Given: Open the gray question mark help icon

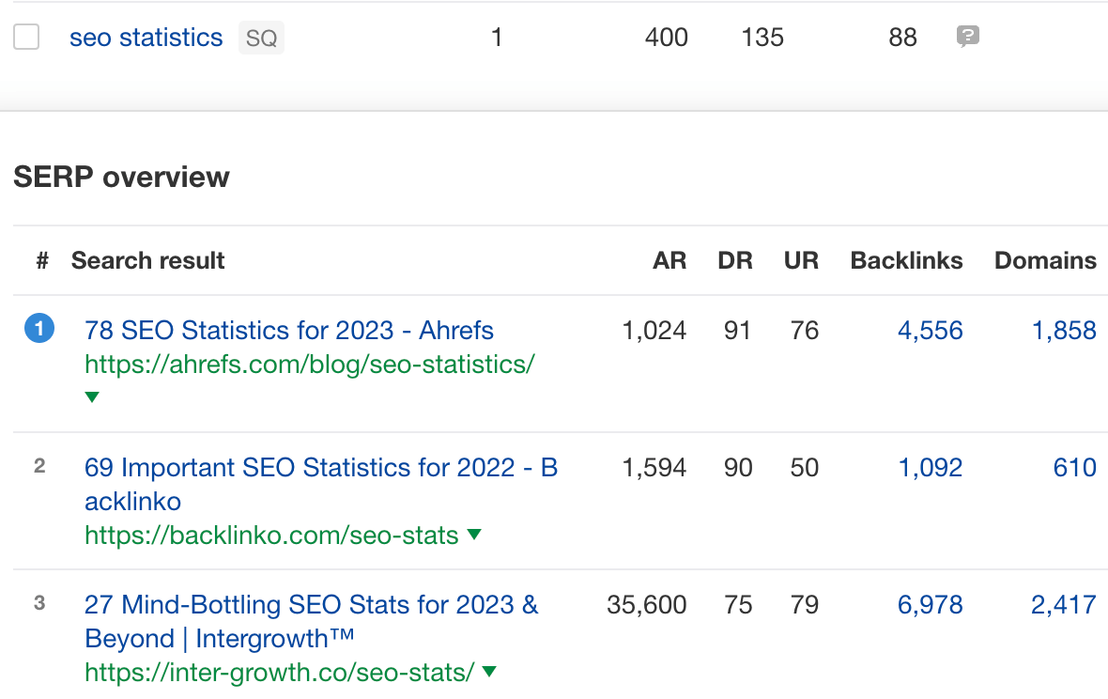Looking at the screenshot, I should [968, 38].
